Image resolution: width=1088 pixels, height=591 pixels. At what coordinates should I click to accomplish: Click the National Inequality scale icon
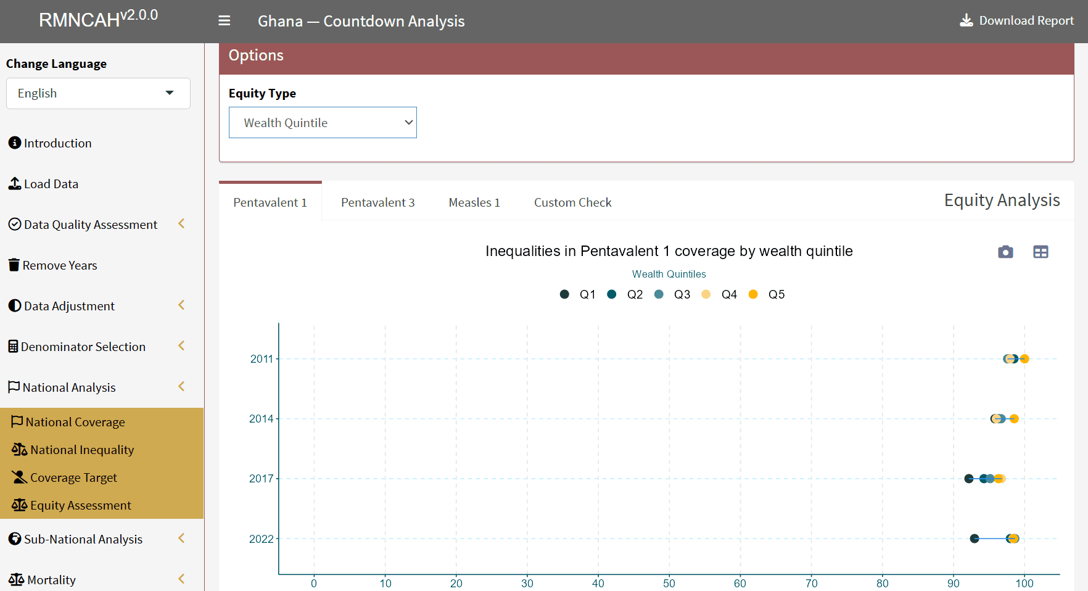click(19, 449)
